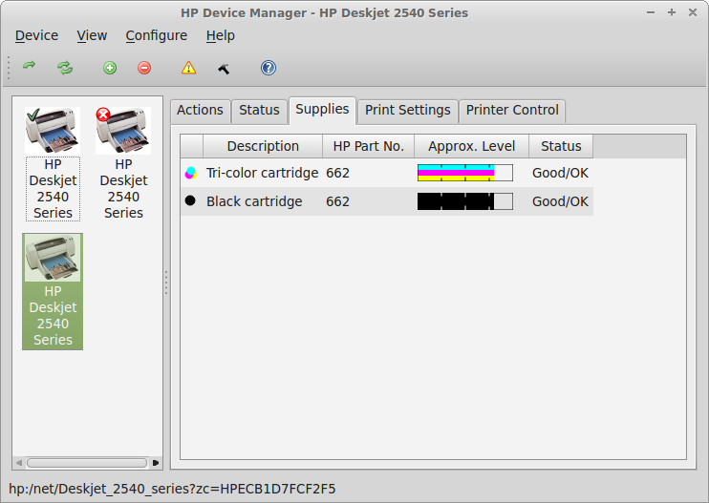Click the Status column header
The image size is (709, 503).
(561, 146)
